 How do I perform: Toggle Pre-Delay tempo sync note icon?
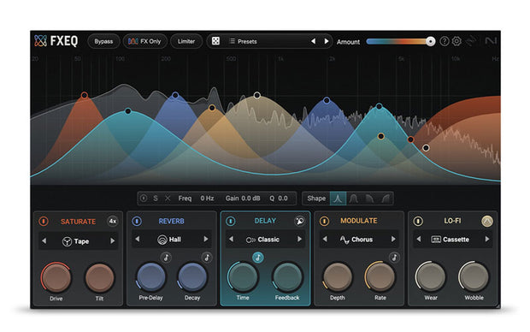[x=166, y=258]
